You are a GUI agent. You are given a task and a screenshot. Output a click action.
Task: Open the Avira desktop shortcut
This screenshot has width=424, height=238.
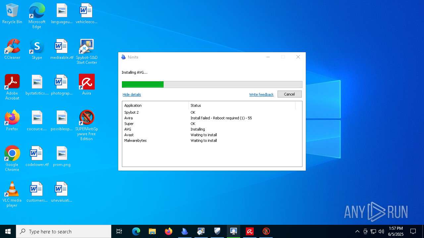click(x=86, y=85)
